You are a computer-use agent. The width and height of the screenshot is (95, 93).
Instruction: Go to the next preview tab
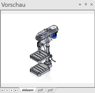11,90
